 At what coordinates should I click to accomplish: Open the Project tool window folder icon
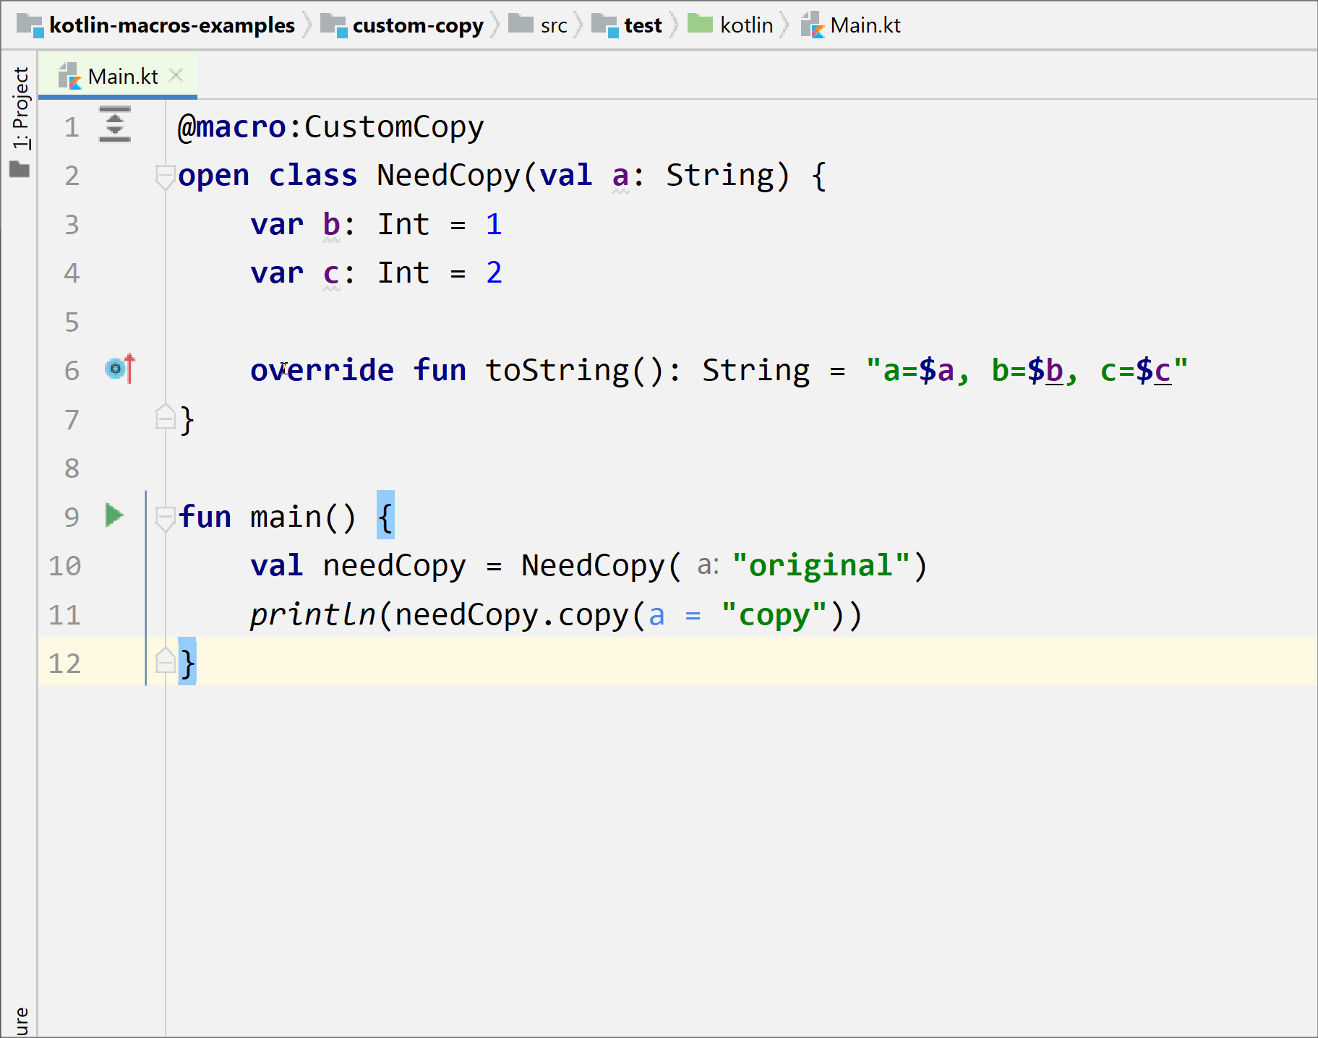[x=20, y=170]
